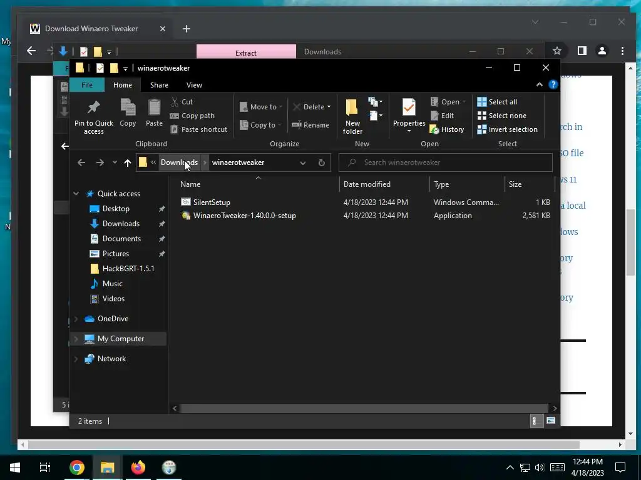Click Downloads in the address breadcrumb
The image size is (641, 480).
tap(179, 162)
